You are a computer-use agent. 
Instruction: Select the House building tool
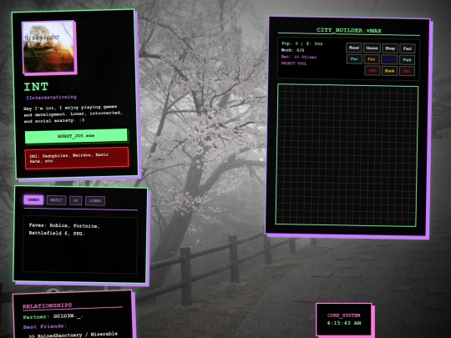pos(372,48)
